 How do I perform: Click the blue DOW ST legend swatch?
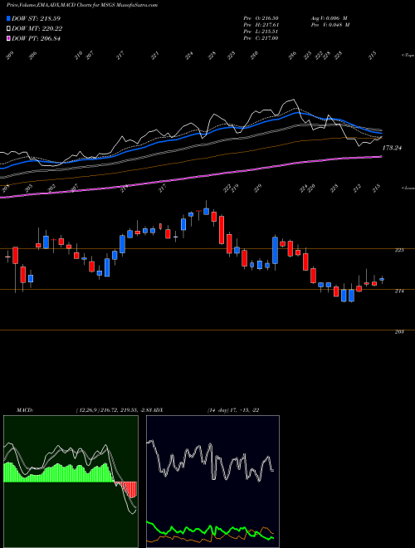pyautogui.click(x=9, y=18)
